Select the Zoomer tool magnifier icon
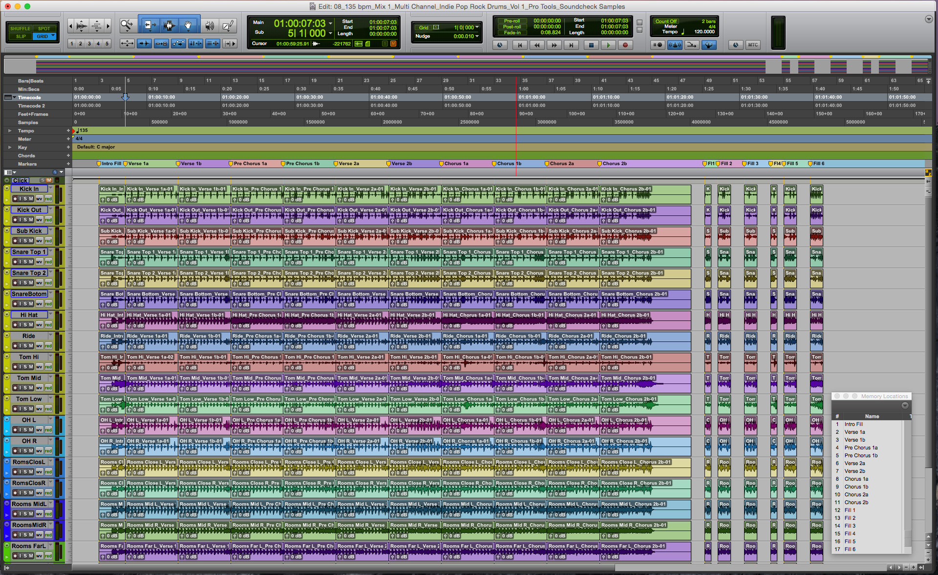This screenshot has height=575, width=938. coord(127,25)
